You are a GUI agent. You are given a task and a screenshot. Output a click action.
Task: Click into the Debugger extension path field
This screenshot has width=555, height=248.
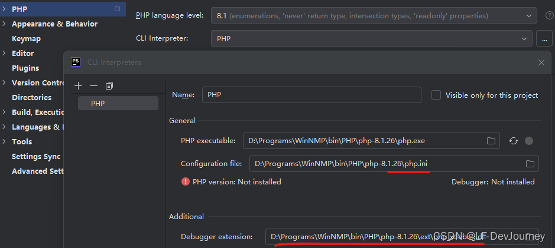click(x=402, y=237)
